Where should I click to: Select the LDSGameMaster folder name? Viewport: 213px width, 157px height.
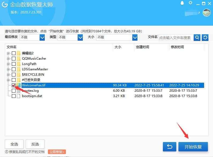35,69
